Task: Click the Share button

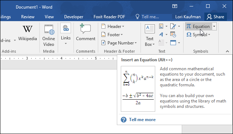Action: [215, 16]
